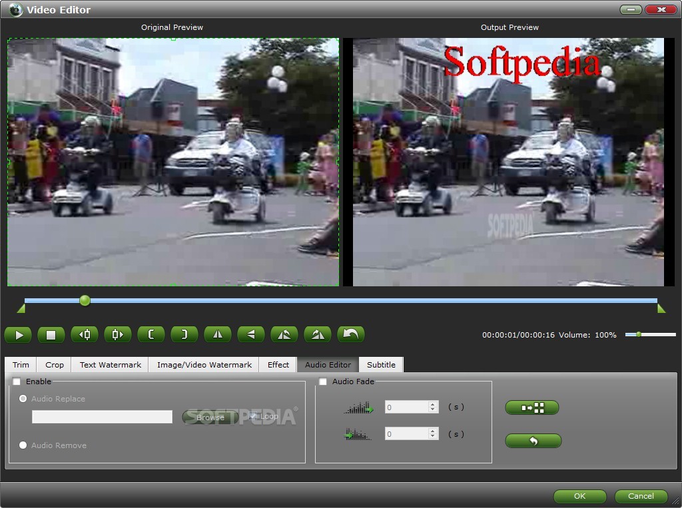Click the Video Editor app icon in title bar

16,9
